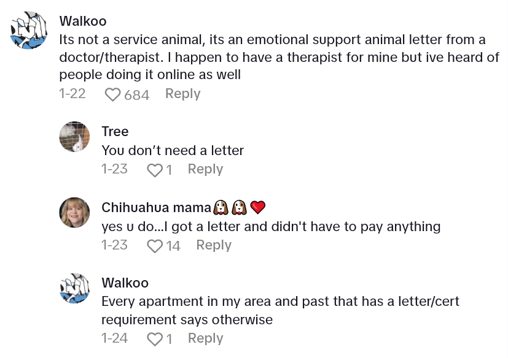Open Walkoo's avatar on the bottom reply
Screen dimensions: 508x358
click(74, 288)
